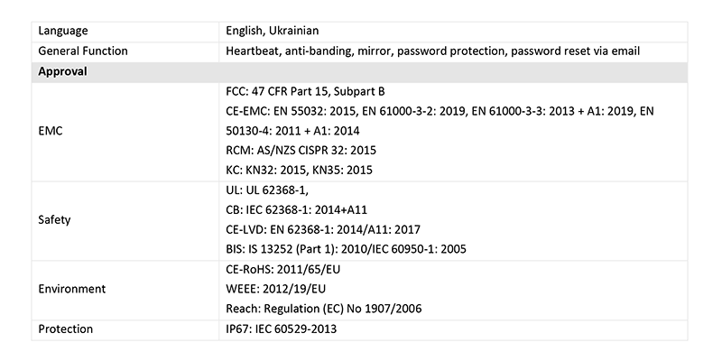This screenshot has height=361, width=722.
Task: Select the CE-EMC: EN 55032 line
Action: pos(440,111)
